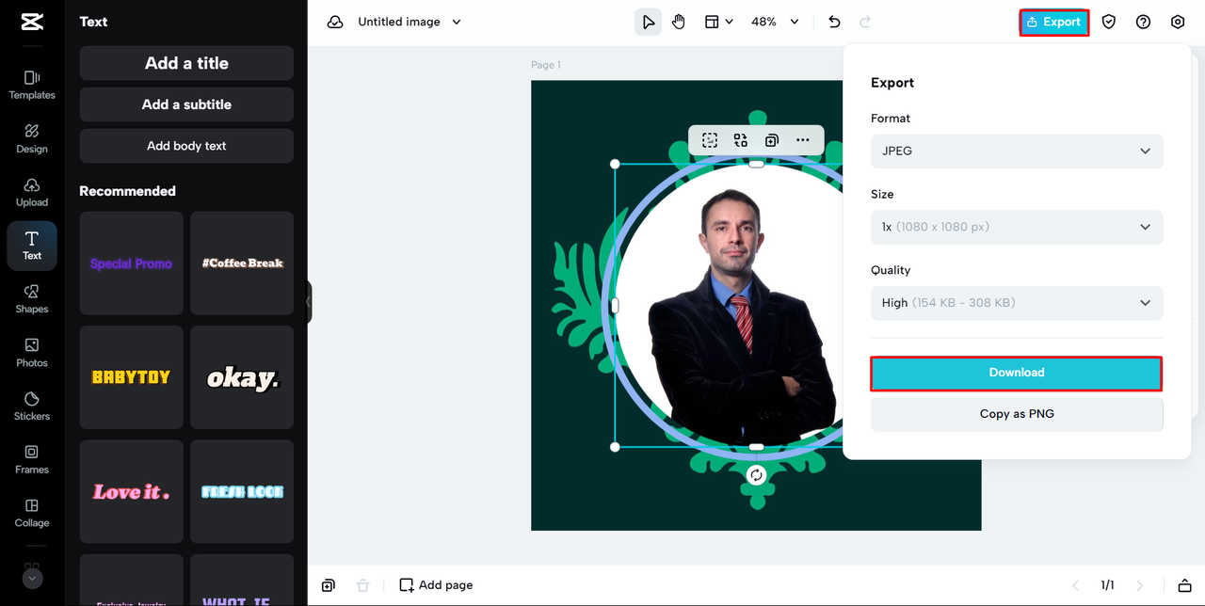Open the Shapes sidebar panel

click(x=32, y=298)
